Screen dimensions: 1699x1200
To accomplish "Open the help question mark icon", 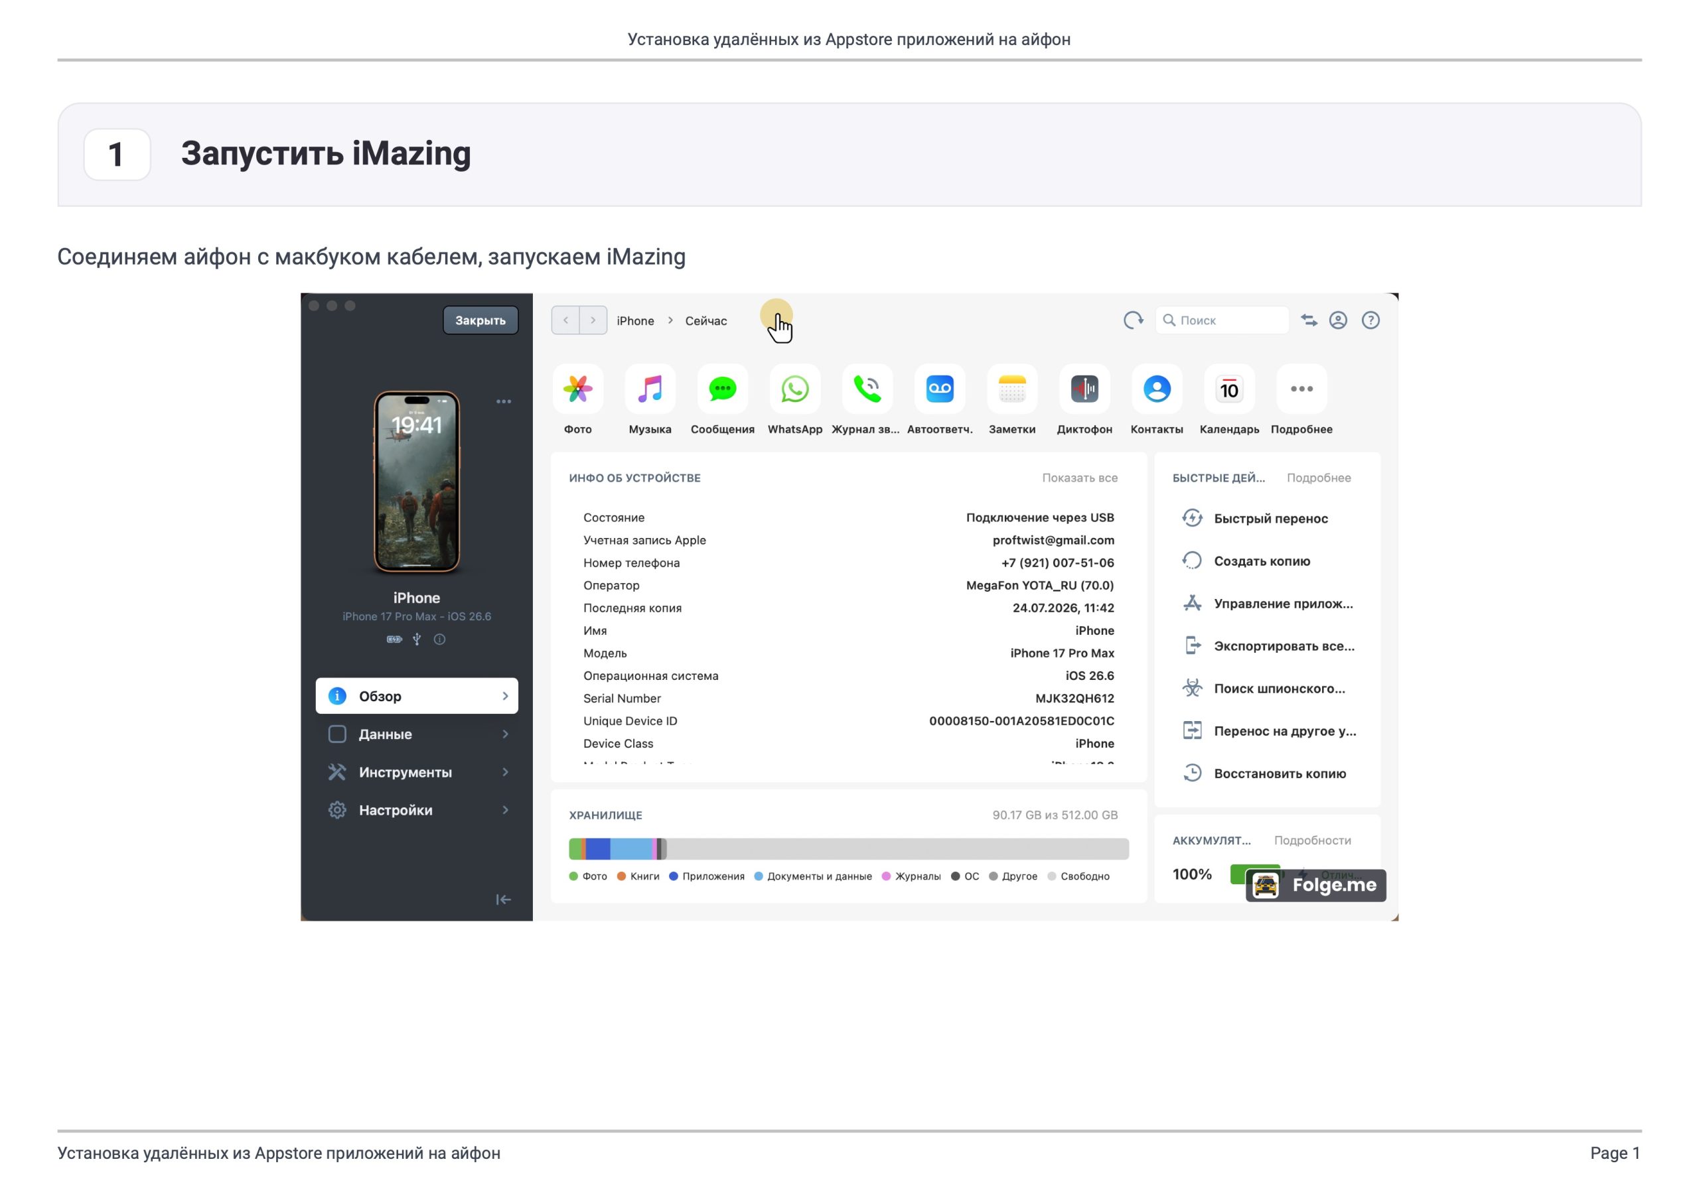I will pyautogui.click(x=1370, y=320).
